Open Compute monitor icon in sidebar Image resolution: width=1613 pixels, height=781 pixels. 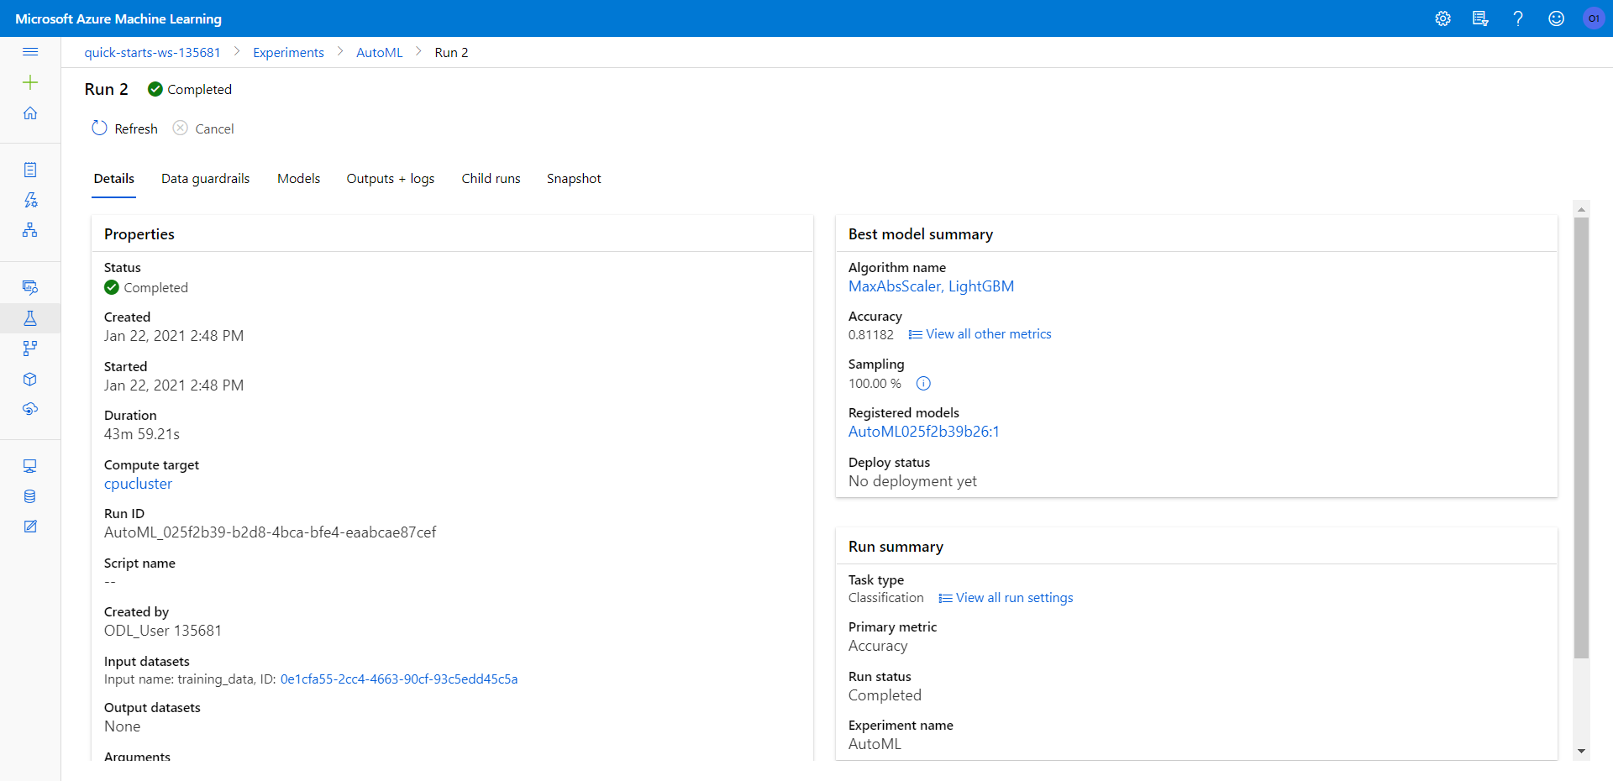point(30,466)
